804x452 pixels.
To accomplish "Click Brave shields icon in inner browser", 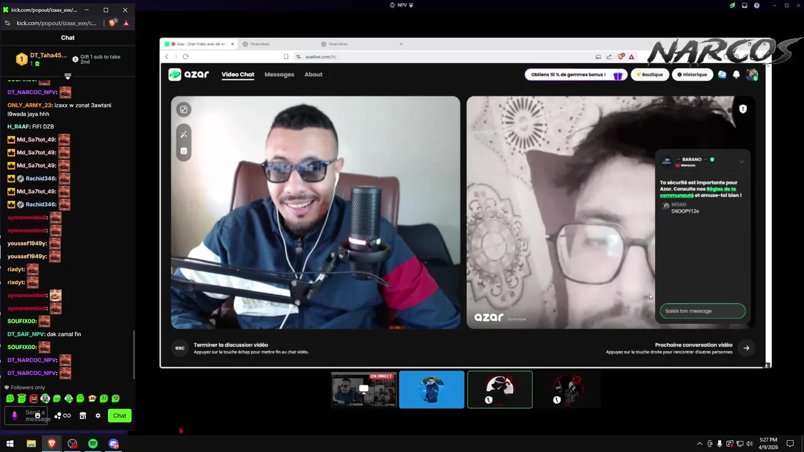I will 621,56.
